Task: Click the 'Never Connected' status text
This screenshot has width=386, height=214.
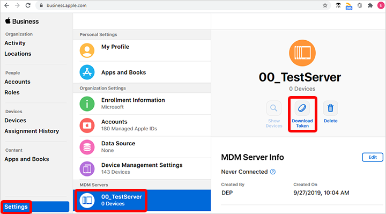Action: 244,172
